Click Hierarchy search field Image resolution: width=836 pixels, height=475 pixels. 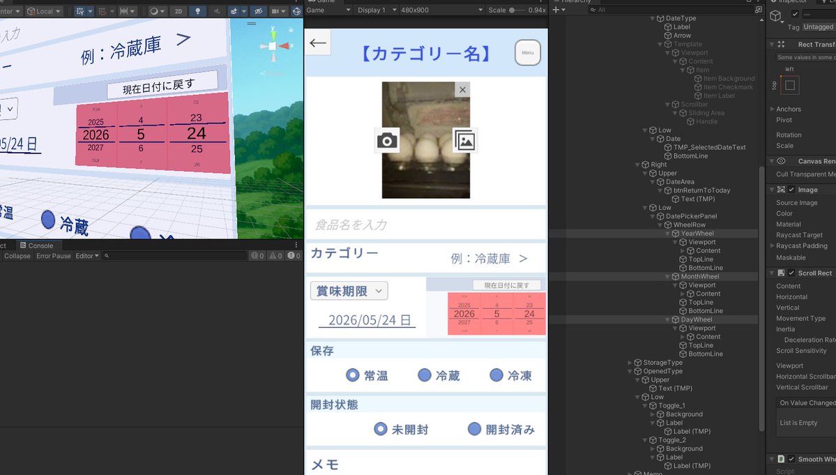671,10
